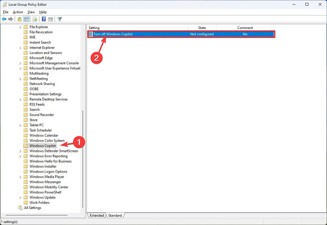327x225 pixels.
Task: Select the Microsoft Edge folder label
Action: 41,58
